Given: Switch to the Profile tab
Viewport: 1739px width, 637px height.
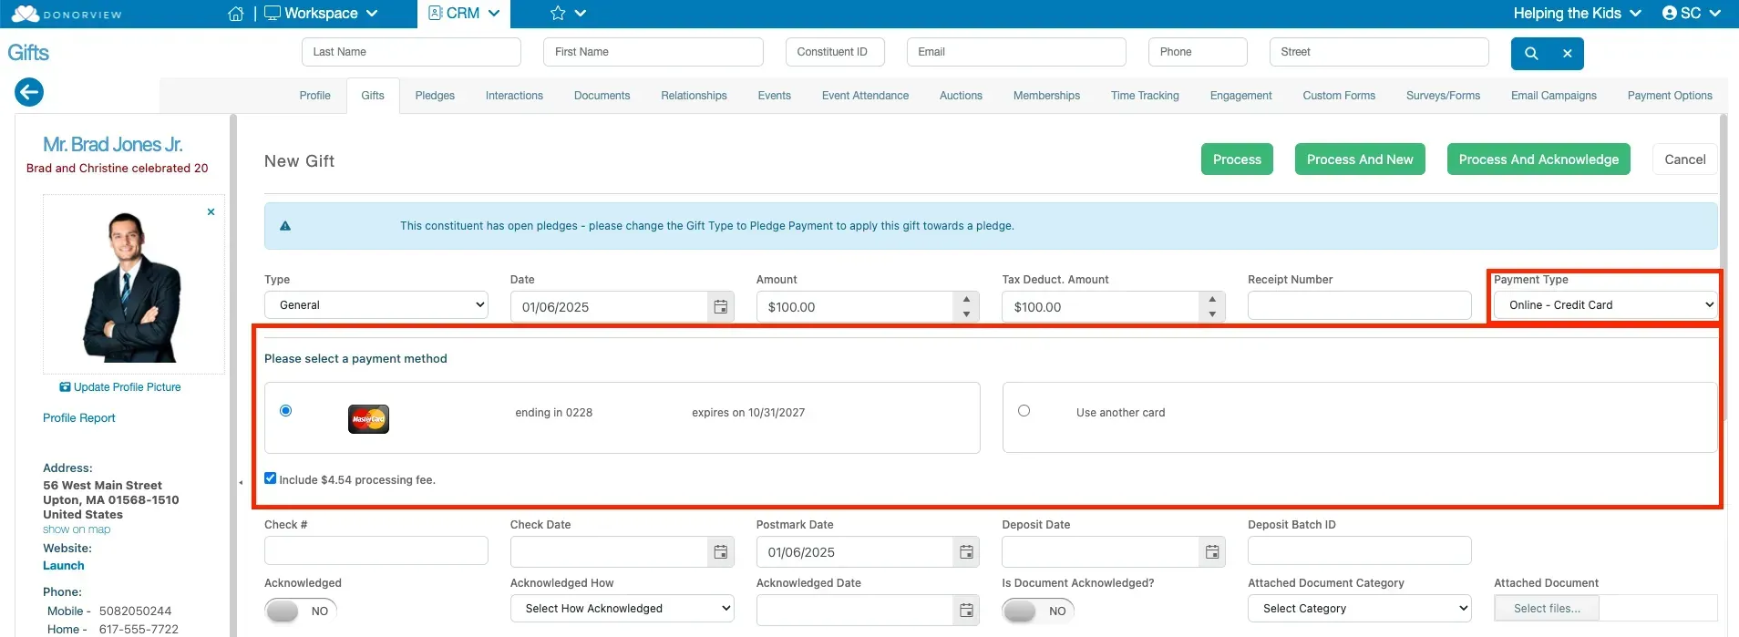Looking at the screenshot, I should click(315, 96).
